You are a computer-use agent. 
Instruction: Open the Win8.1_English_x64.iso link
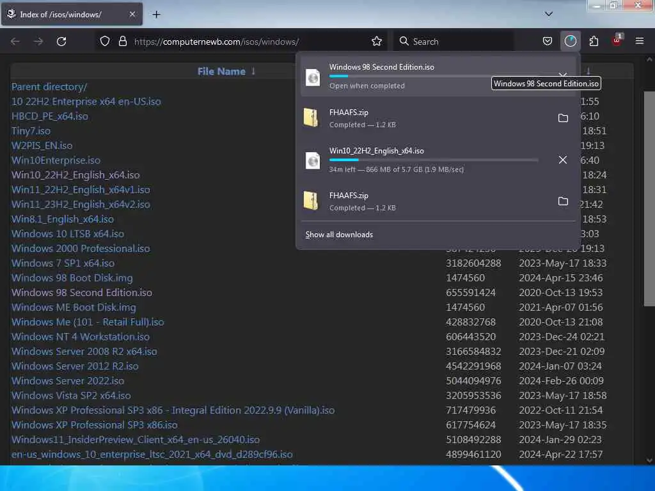click(63, 219)
